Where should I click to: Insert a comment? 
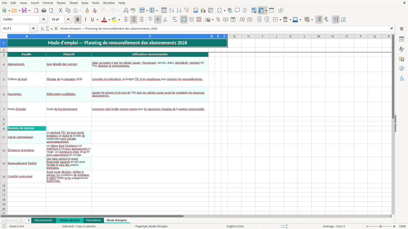click(x=238, y=11)
